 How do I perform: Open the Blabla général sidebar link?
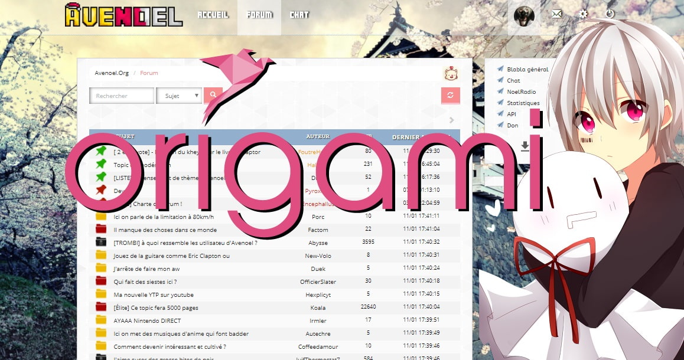(x=527, y=69)
